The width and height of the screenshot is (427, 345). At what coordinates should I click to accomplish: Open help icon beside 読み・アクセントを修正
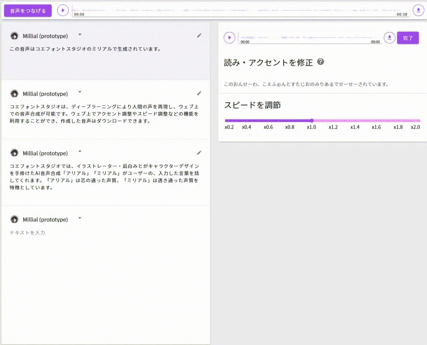pos(321,61)
